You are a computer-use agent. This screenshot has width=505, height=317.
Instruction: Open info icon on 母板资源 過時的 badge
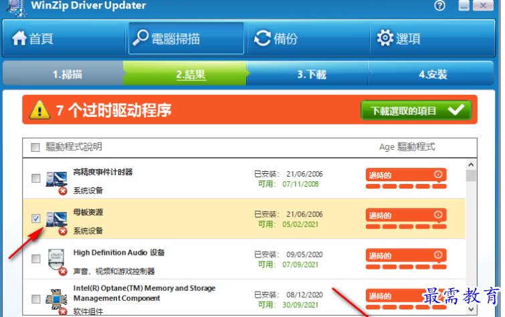[x=438, y=215]
